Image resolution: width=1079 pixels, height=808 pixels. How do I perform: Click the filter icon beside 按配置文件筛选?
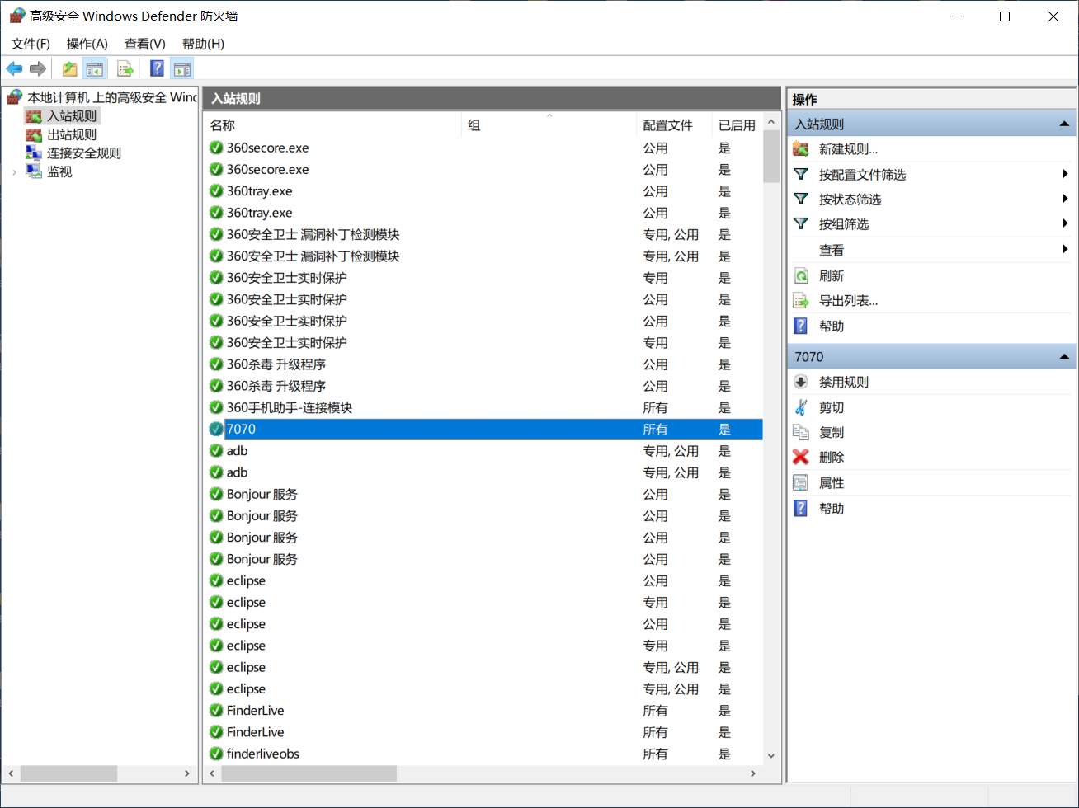pos(800,174)
